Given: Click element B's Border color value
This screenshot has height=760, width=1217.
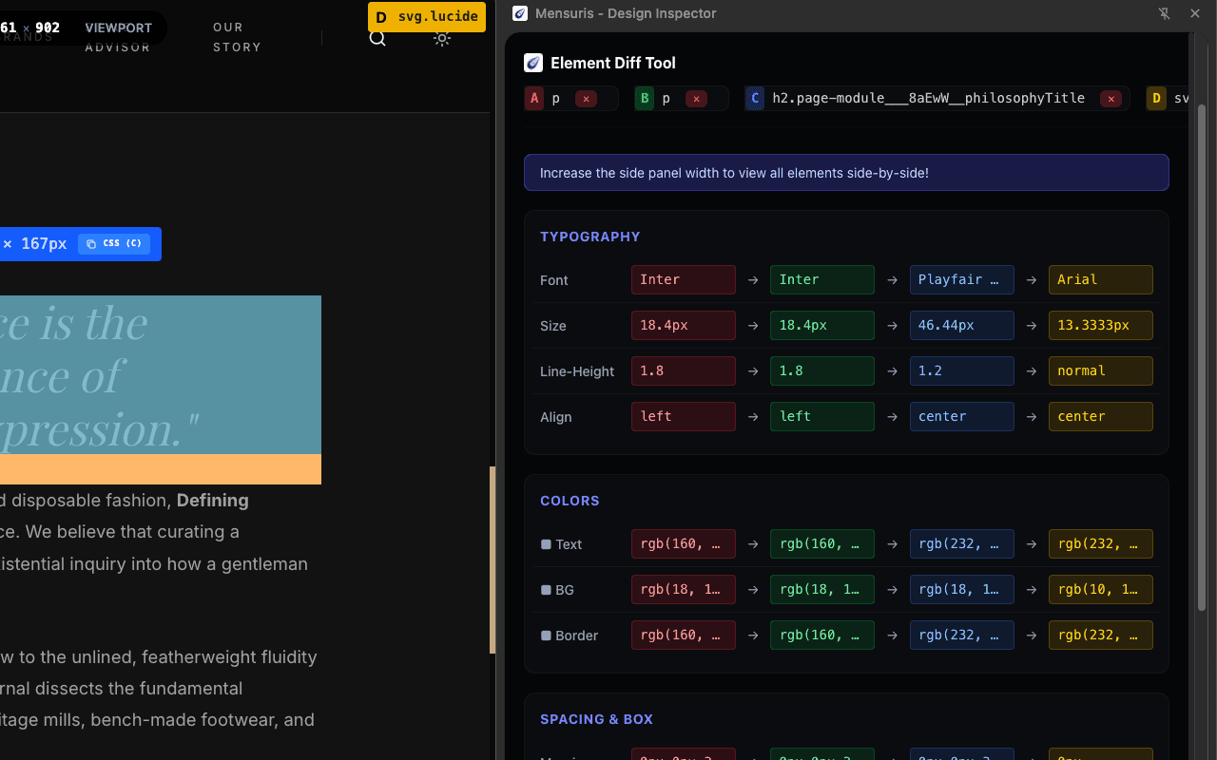Looking at the screenshot, I should [822, 635].
